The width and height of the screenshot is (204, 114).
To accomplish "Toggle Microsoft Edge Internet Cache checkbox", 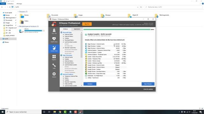I will pyautogui.click(x=63, y=35).
